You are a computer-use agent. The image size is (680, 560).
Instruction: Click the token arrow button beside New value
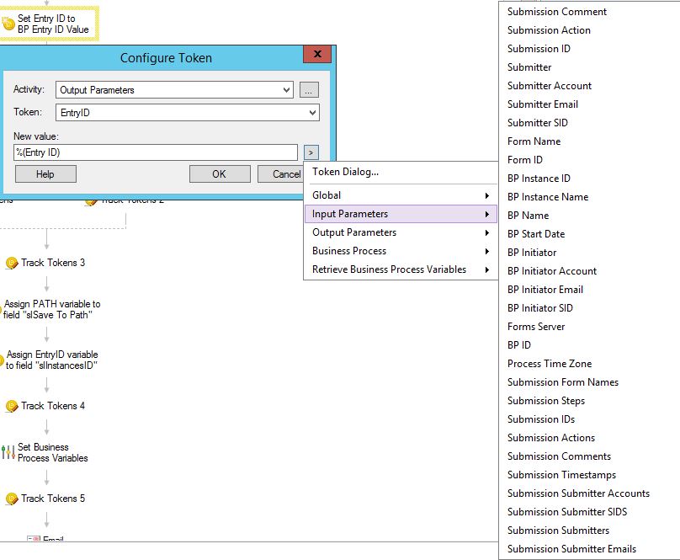311,152
